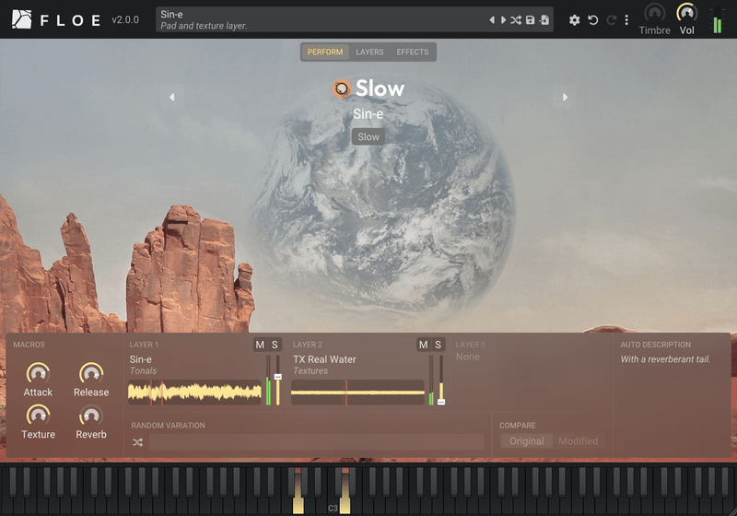Open the settings gear

574,19
